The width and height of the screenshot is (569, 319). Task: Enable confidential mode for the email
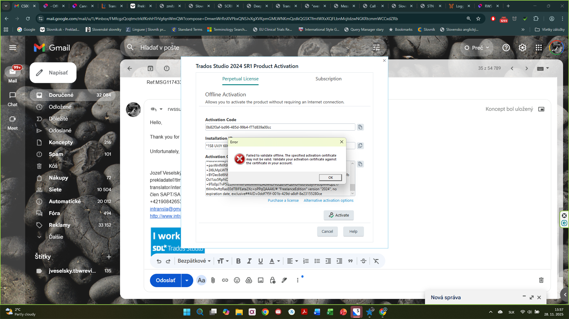coord(272,280)
